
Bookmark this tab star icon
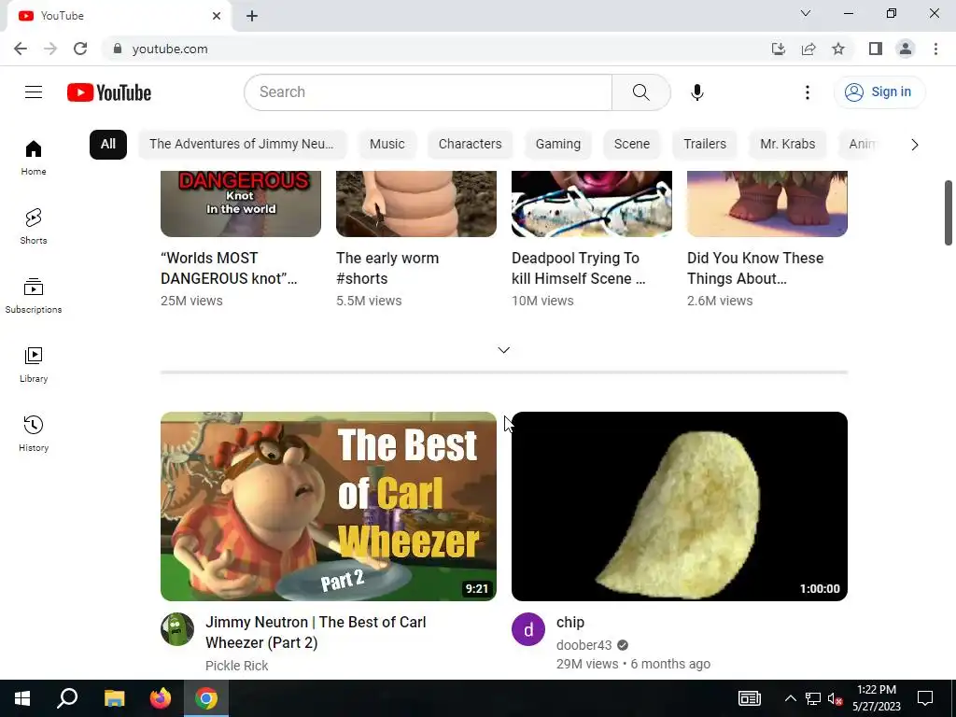click(x=838, y=49)
